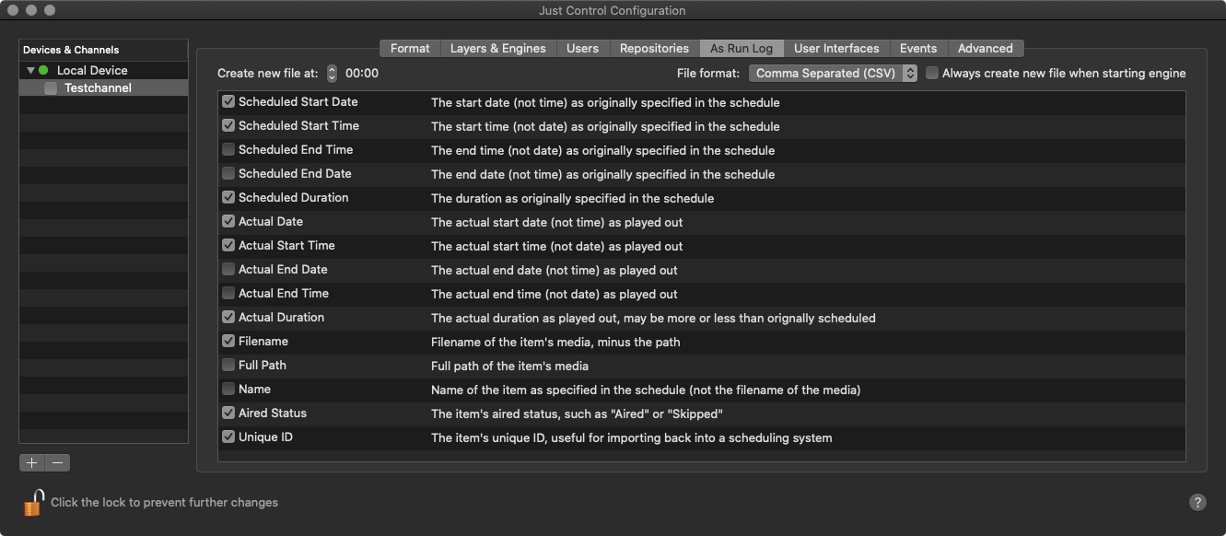This screenshot has height=536, width=1226.
Task: Check Scheduled End Date
Action: (x=228, y=173)
